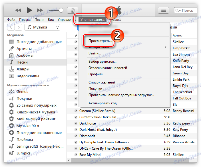Click gear icon of Классическая музыка
This screenshot has width=201, height=167.
pos(11,112)
